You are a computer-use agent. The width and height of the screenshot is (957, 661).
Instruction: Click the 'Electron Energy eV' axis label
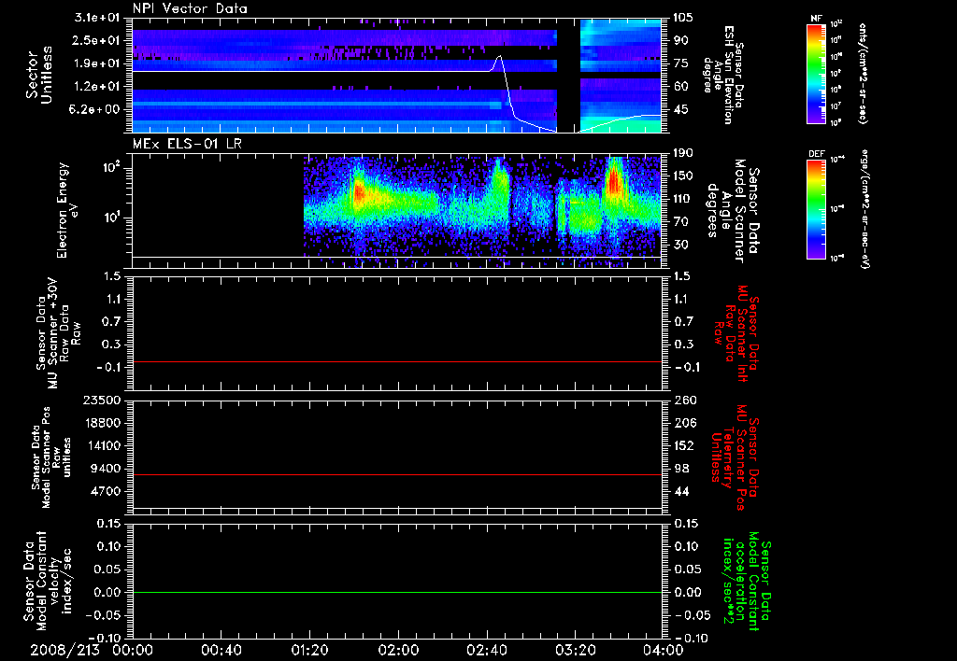pyautogui.click(x=67, y=210)
